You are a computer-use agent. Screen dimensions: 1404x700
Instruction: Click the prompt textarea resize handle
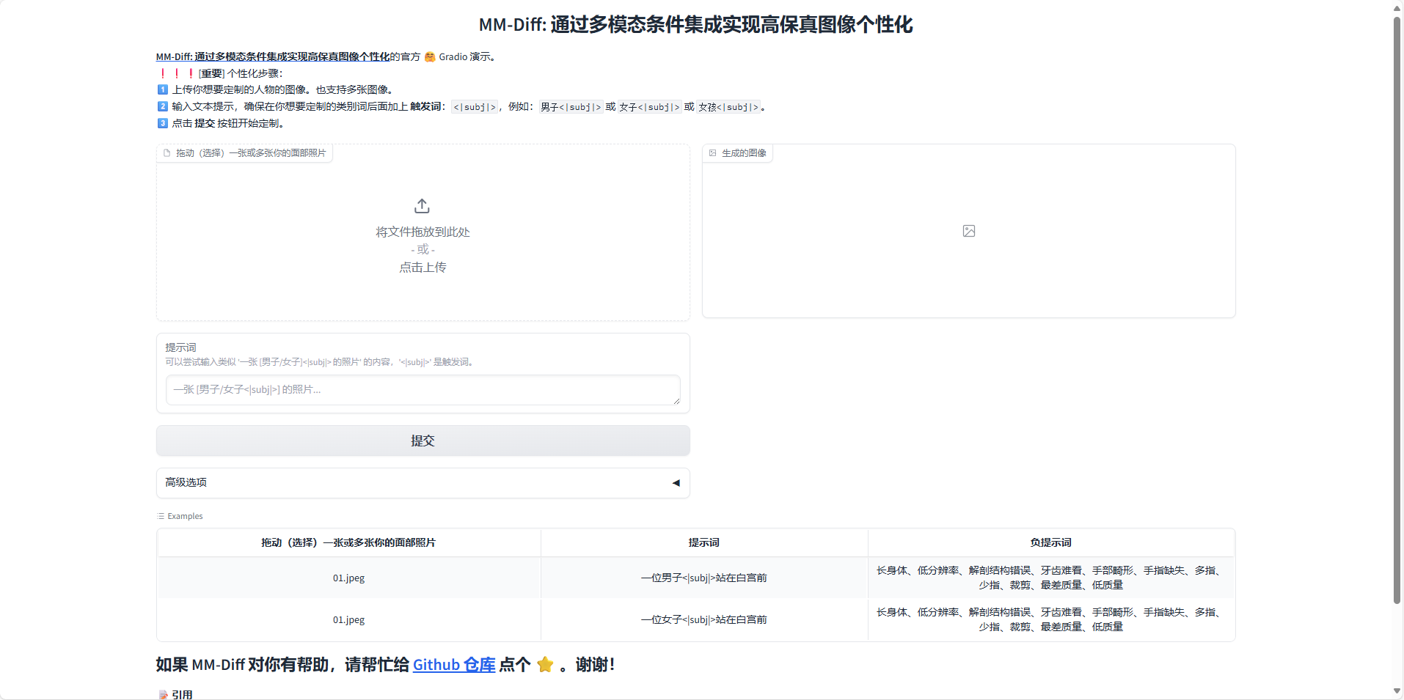point(676,401)
